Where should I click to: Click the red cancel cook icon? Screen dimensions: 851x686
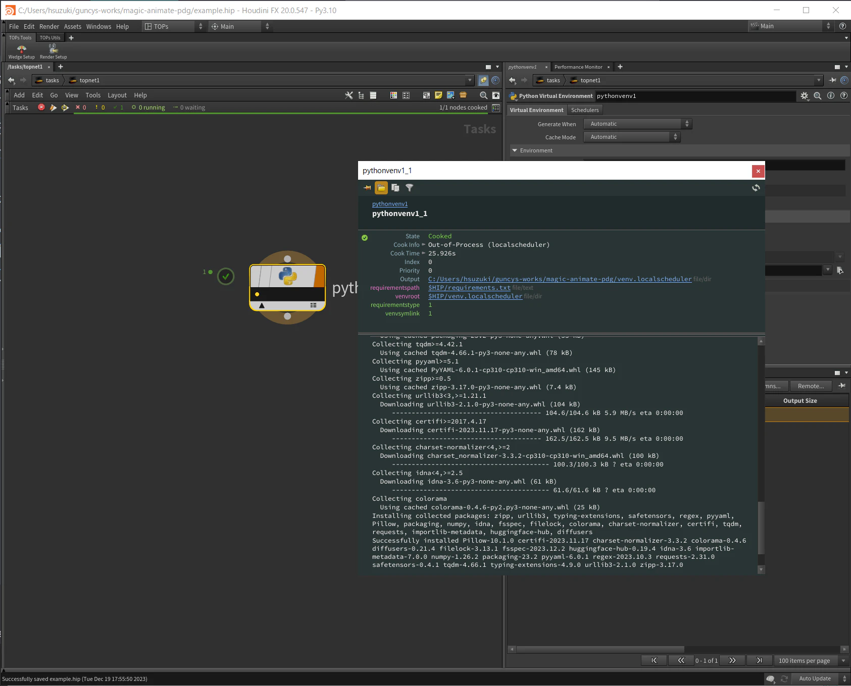(41, 108)
